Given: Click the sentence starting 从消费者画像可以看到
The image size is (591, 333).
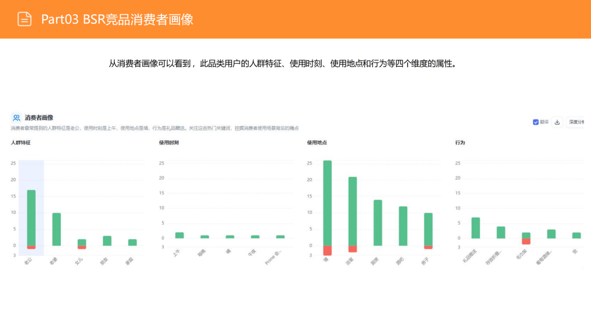Looking at the screenshot, I should pos(284,64).
